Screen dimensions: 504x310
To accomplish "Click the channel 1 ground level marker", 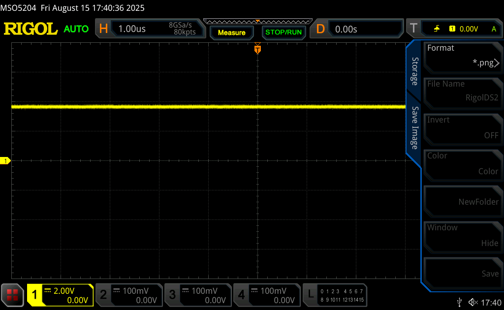I will point(5,161).
